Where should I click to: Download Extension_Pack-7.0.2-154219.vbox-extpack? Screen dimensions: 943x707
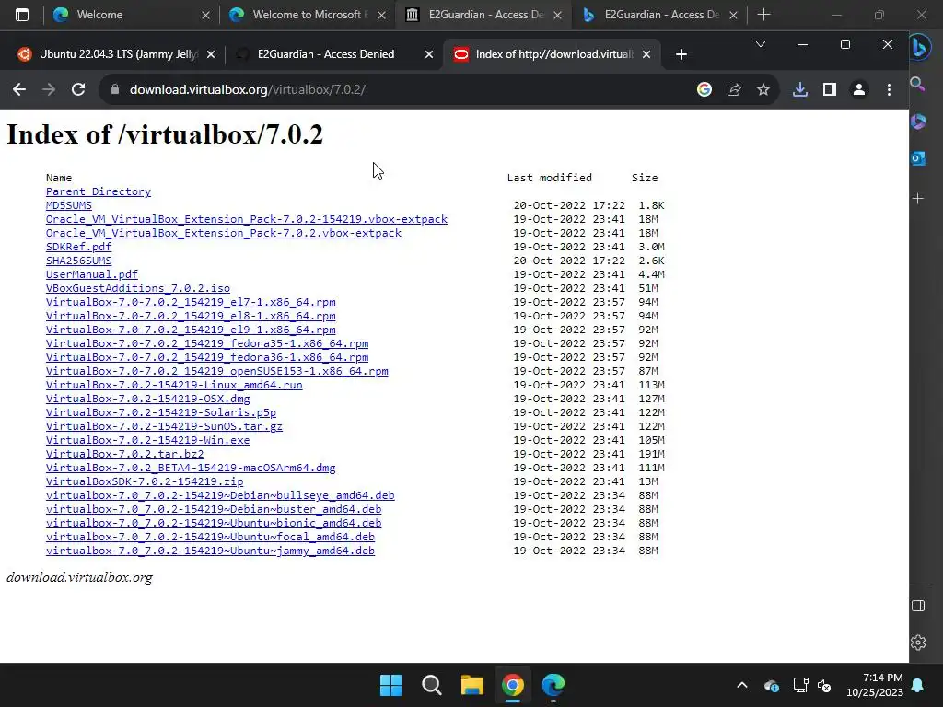[247, 219]
